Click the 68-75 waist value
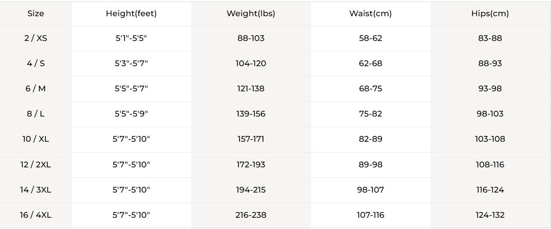The height and width of the screenshot is (229, 551). tap(370, 89)
